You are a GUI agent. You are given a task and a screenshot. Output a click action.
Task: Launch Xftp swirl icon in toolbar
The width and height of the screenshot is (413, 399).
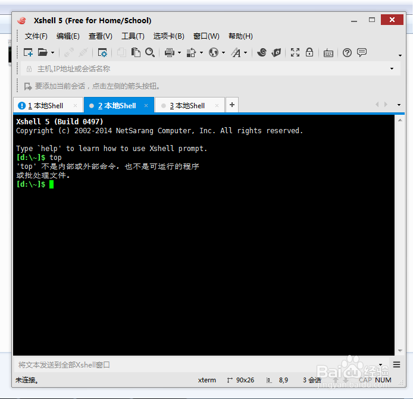point(262,52)
